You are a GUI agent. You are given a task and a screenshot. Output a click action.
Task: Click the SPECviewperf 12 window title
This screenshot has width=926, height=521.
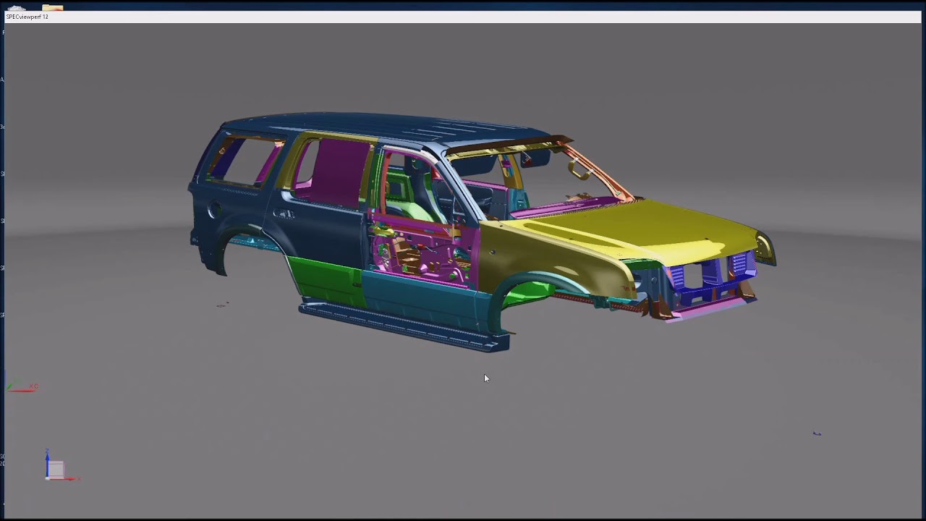pyautogui.click(x=27, y=17)
